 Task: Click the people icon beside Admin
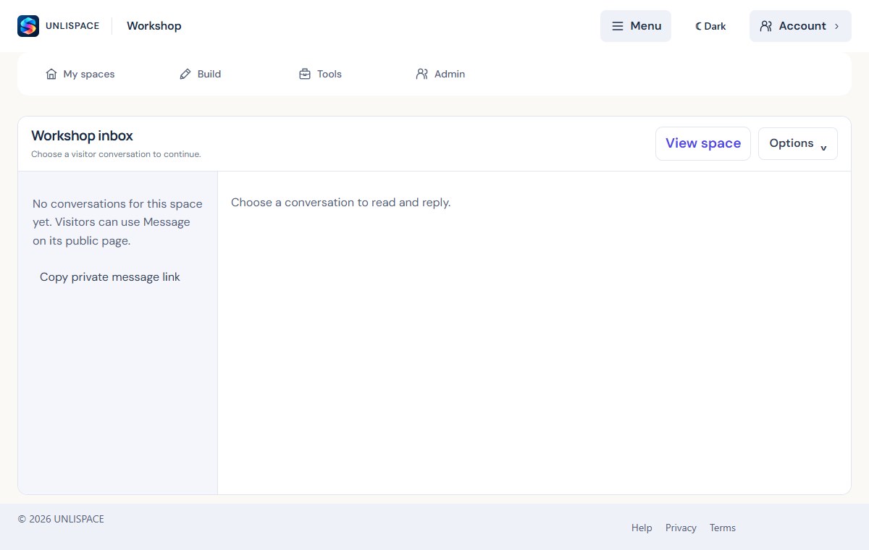point(422,74)
